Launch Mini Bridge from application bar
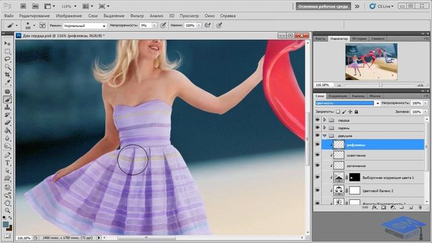The width and height of the screenshot is (432, 243). coord(35,6)
